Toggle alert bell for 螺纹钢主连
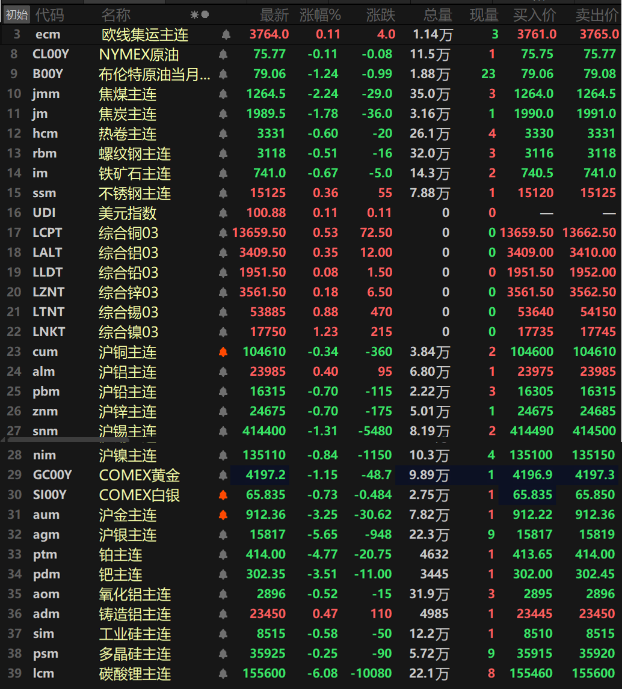 click(x=223, y=153)
